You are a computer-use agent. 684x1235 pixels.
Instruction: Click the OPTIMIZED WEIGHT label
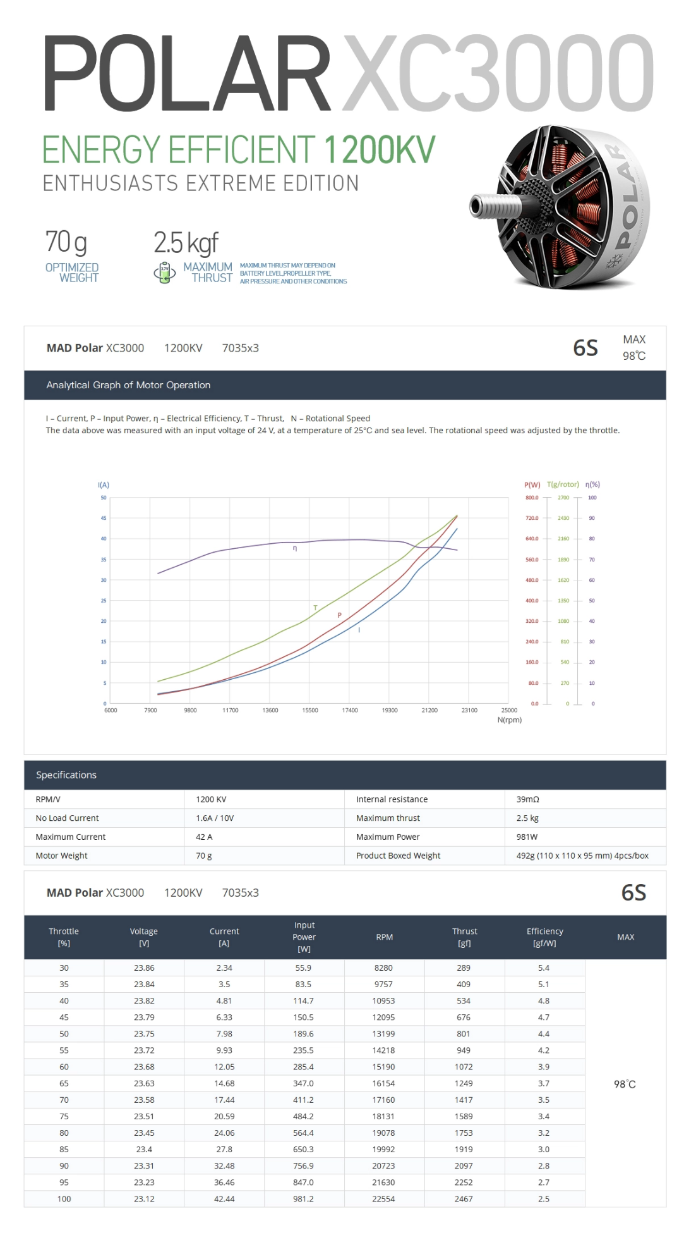pos(72,273)
